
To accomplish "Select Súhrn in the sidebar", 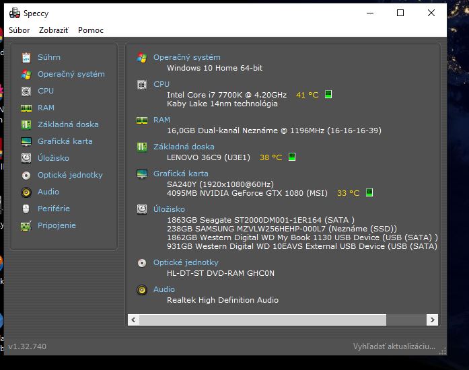I will (48, 57).
